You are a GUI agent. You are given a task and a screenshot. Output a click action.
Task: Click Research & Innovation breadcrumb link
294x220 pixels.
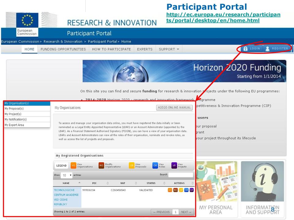[x=63, y=42]
